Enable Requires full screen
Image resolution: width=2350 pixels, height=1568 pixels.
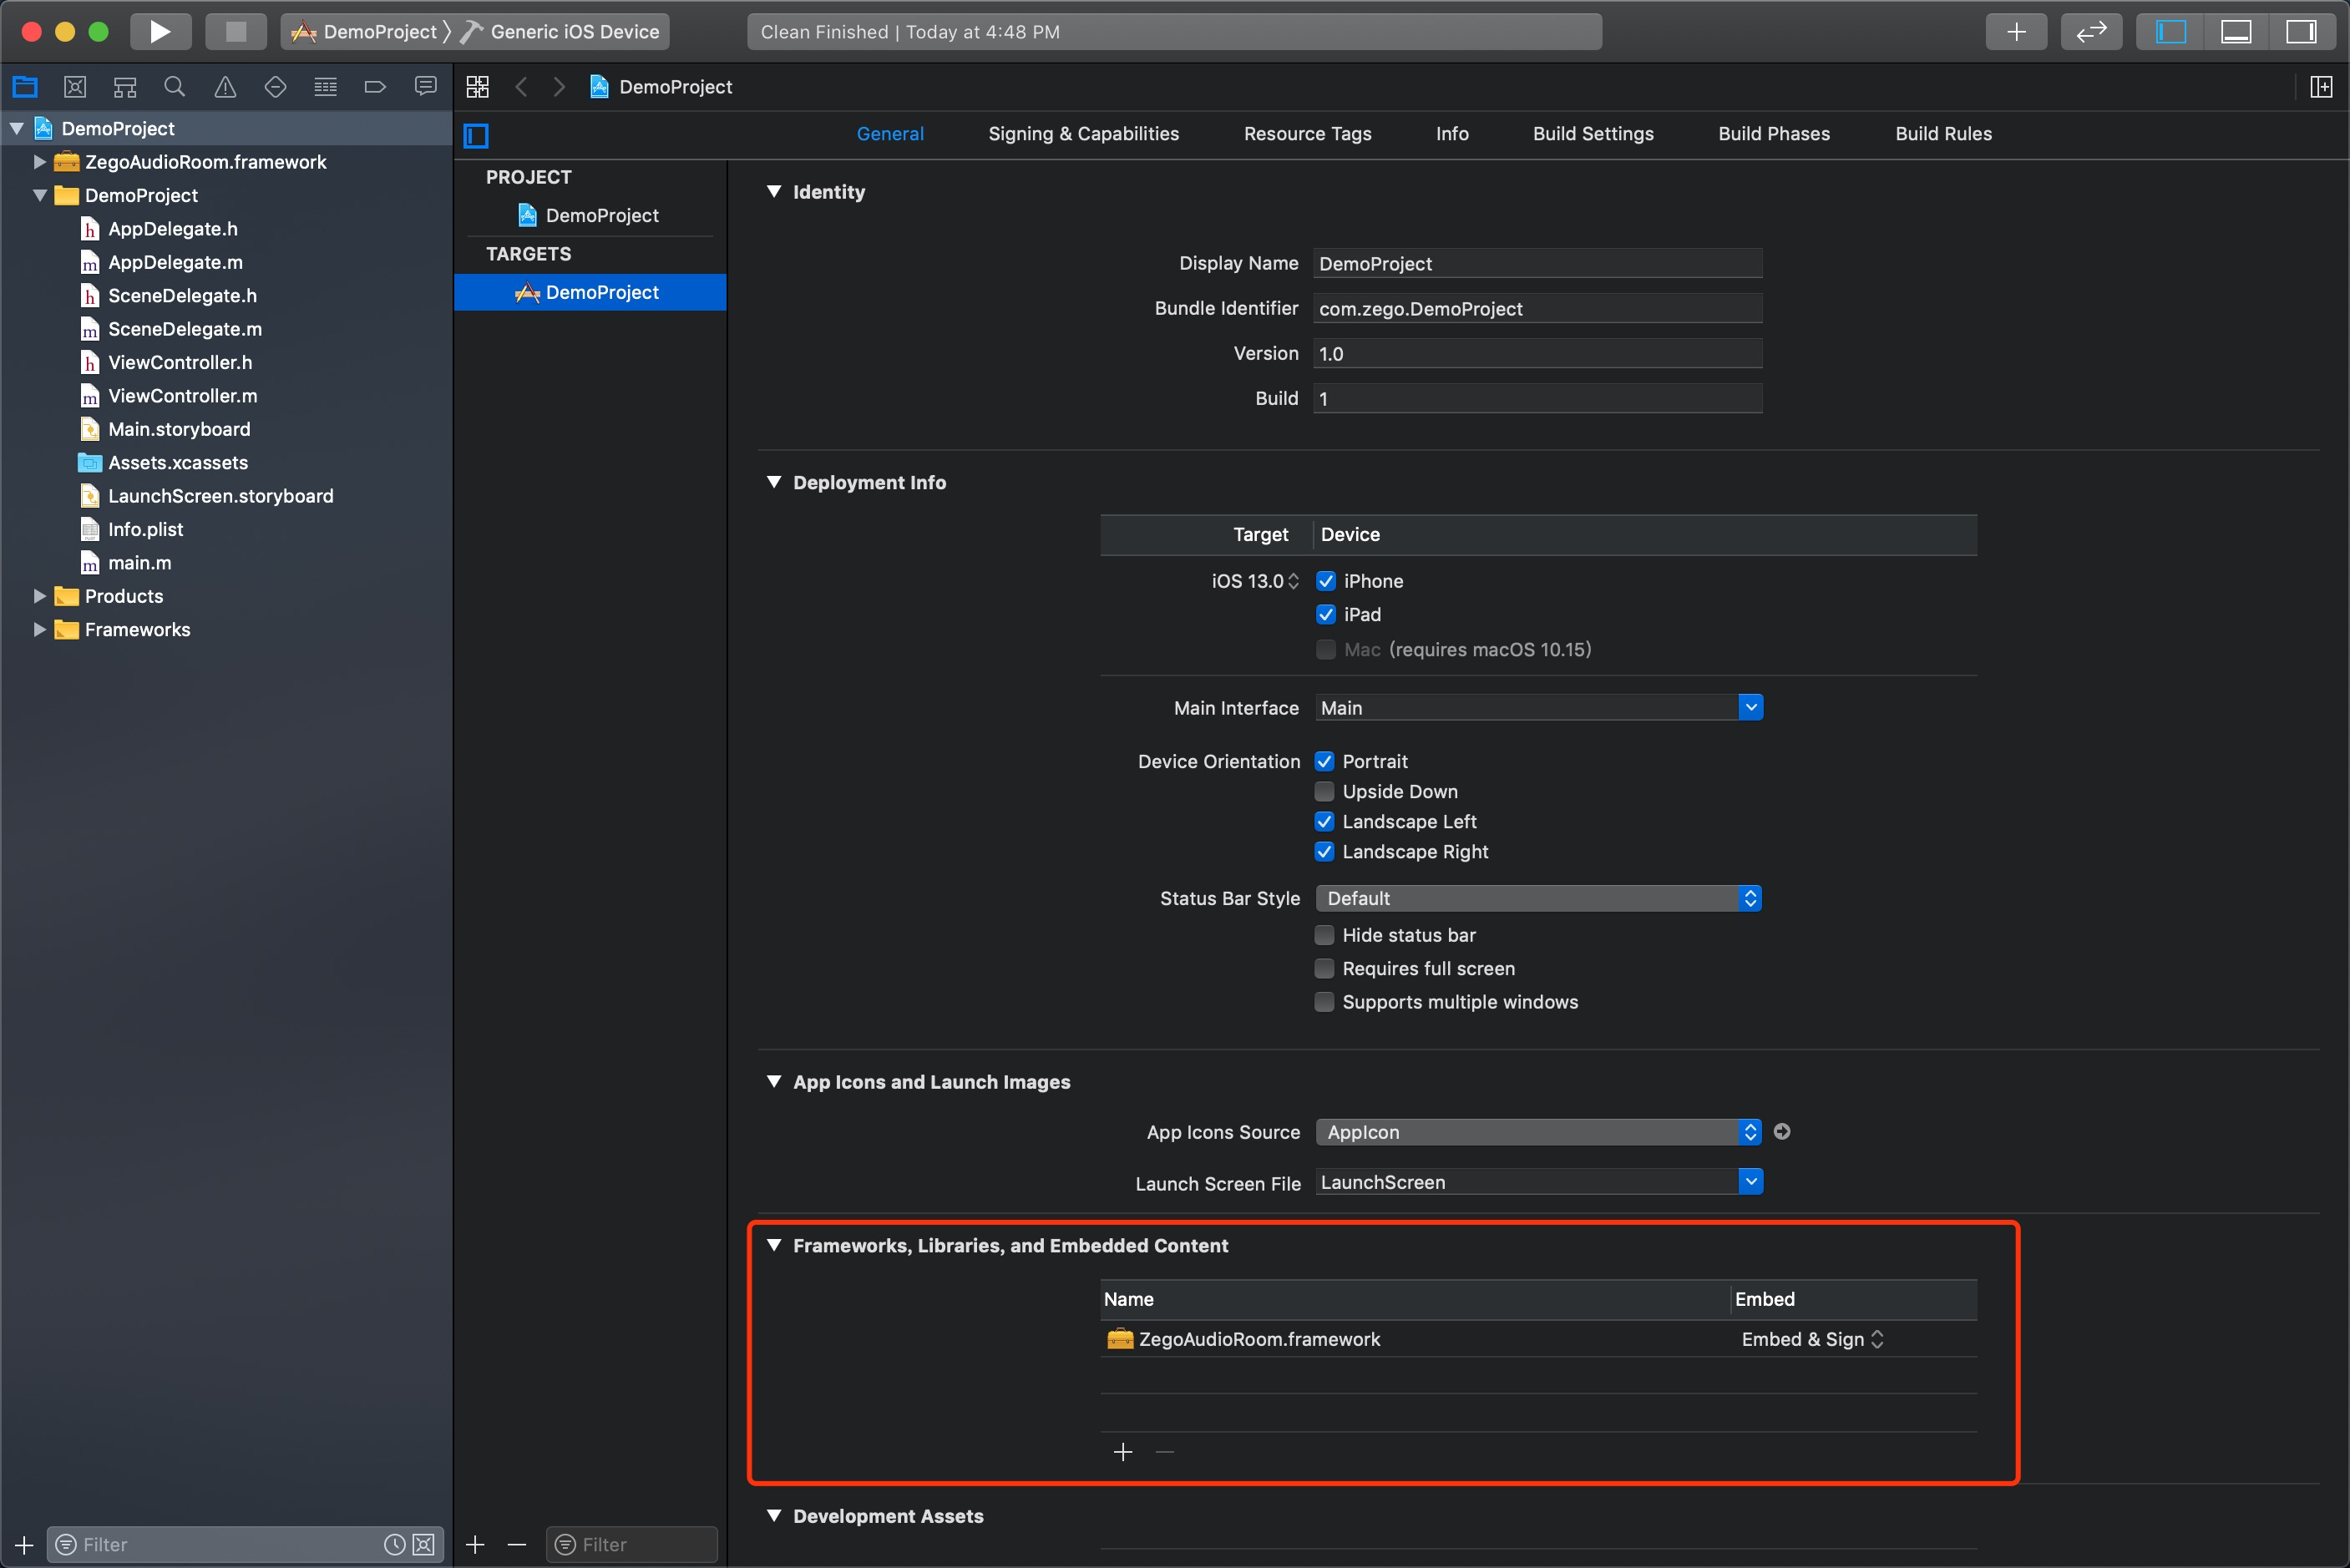[1324, 968]
